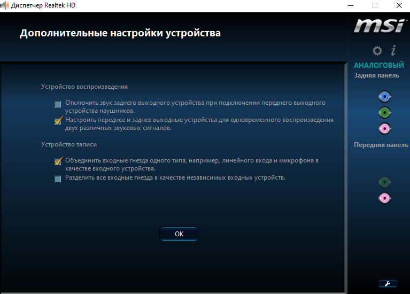410x294 pixels.
Task: Uncheck simultaneous playback of two audio streams
Action: (x=58, y=121)
